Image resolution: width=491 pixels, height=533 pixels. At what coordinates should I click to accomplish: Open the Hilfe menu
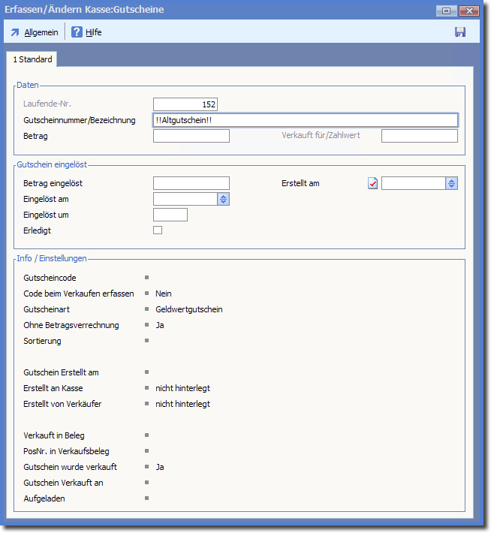[93, 32]
